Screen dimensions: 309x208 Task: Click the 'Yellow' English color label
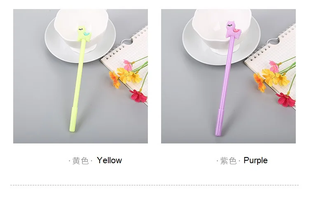click(109, 160)
